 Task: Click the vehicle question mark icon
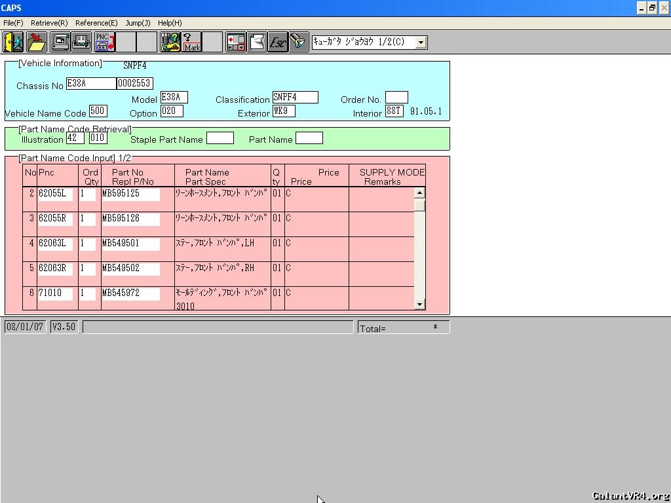point(170,42)
